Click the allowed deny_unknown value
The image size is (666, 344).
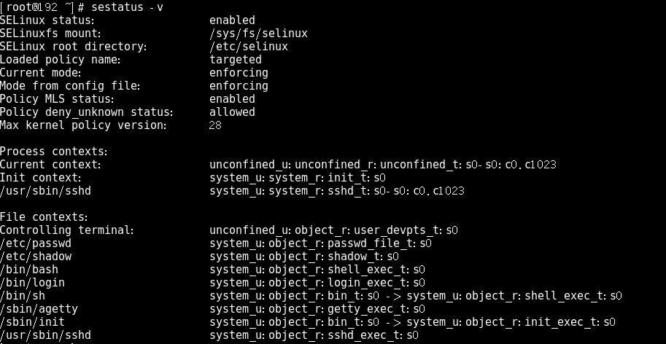pos(232,112)
